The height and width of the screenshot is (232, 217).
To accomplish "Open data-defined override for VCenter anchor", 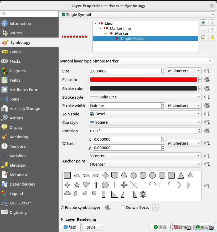I will [207, 156].
